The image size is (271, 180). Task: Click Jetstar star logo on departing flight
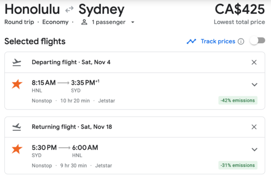(17, 84)
